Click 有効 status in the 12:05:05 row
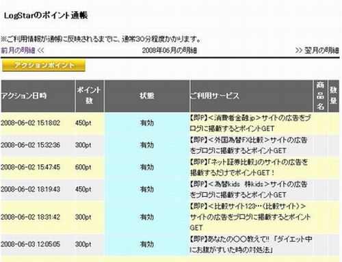The image size is (342, 262). click(147, 244)
